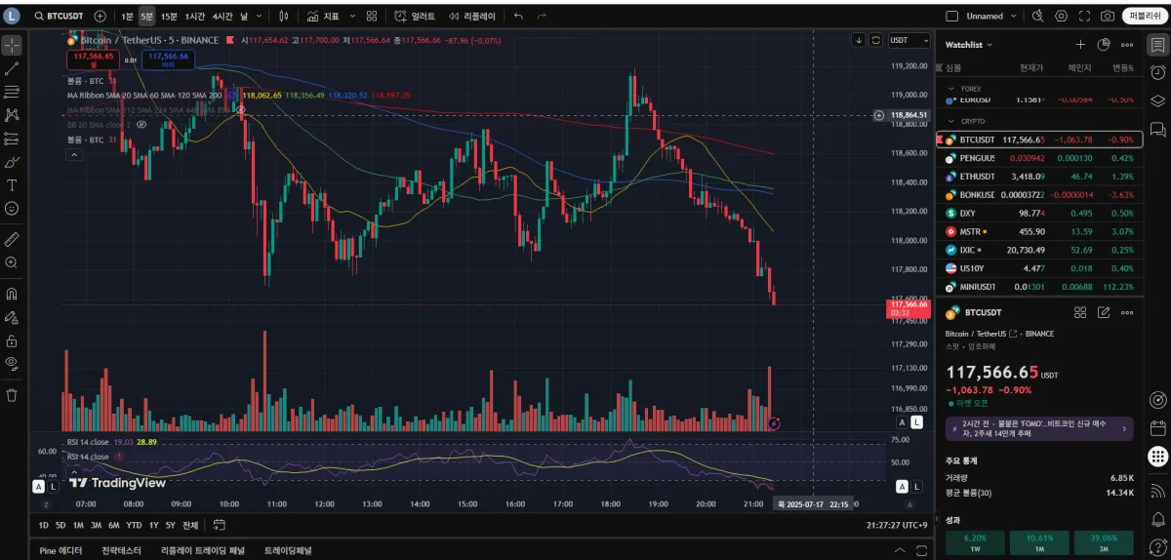Open watchlist advanced view pie icon

click(x=1104, y=45)
